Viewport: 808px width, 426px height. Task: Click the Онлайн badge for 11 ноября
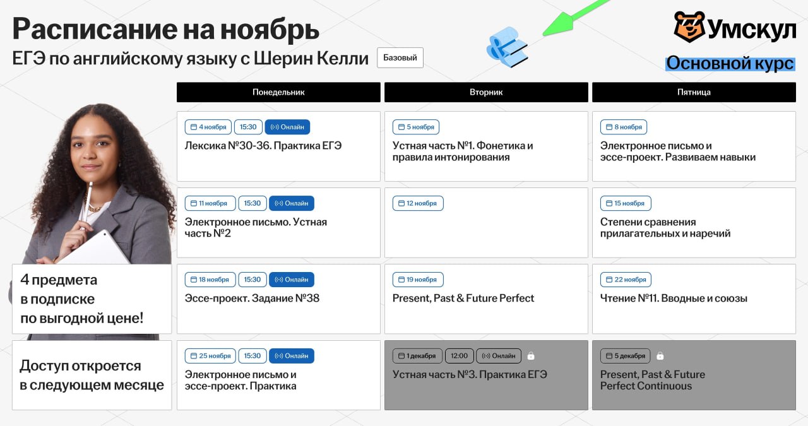291,203
